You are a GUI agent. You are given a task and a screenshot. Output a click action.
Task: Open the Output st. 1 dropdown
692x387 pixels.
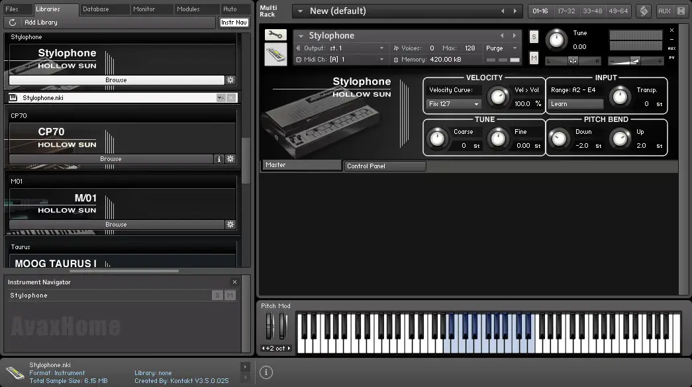(381, 48)
